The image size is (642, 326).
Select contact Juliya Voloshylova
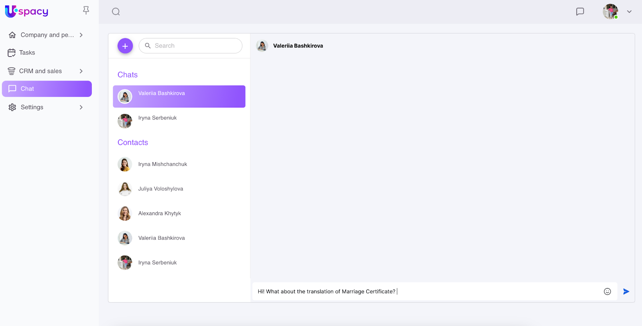160,189
